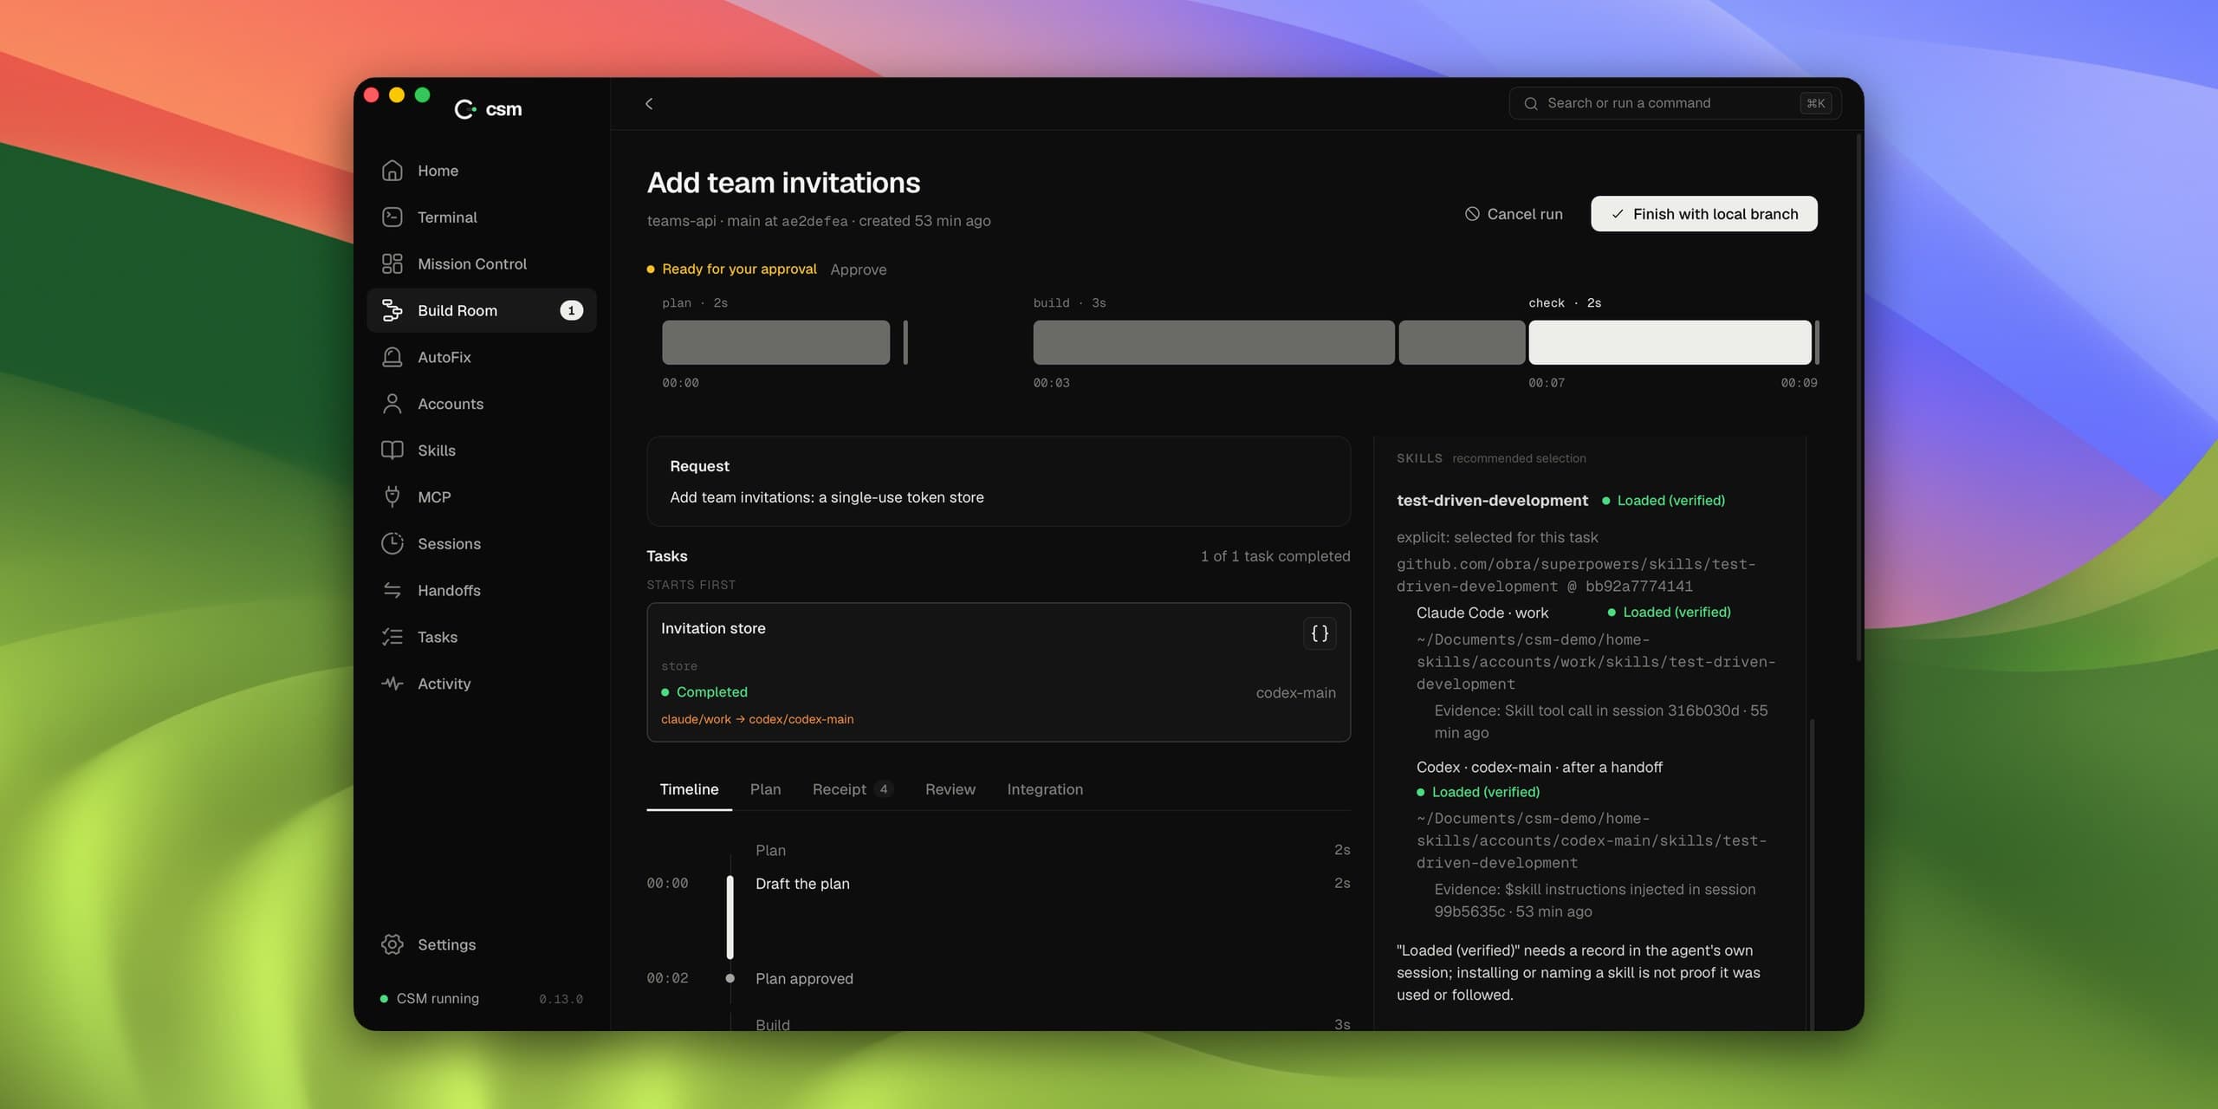The image size is (2218, 1109).
Task: Click the Build Room notification badge 1
Action: (x=571, y=310)
